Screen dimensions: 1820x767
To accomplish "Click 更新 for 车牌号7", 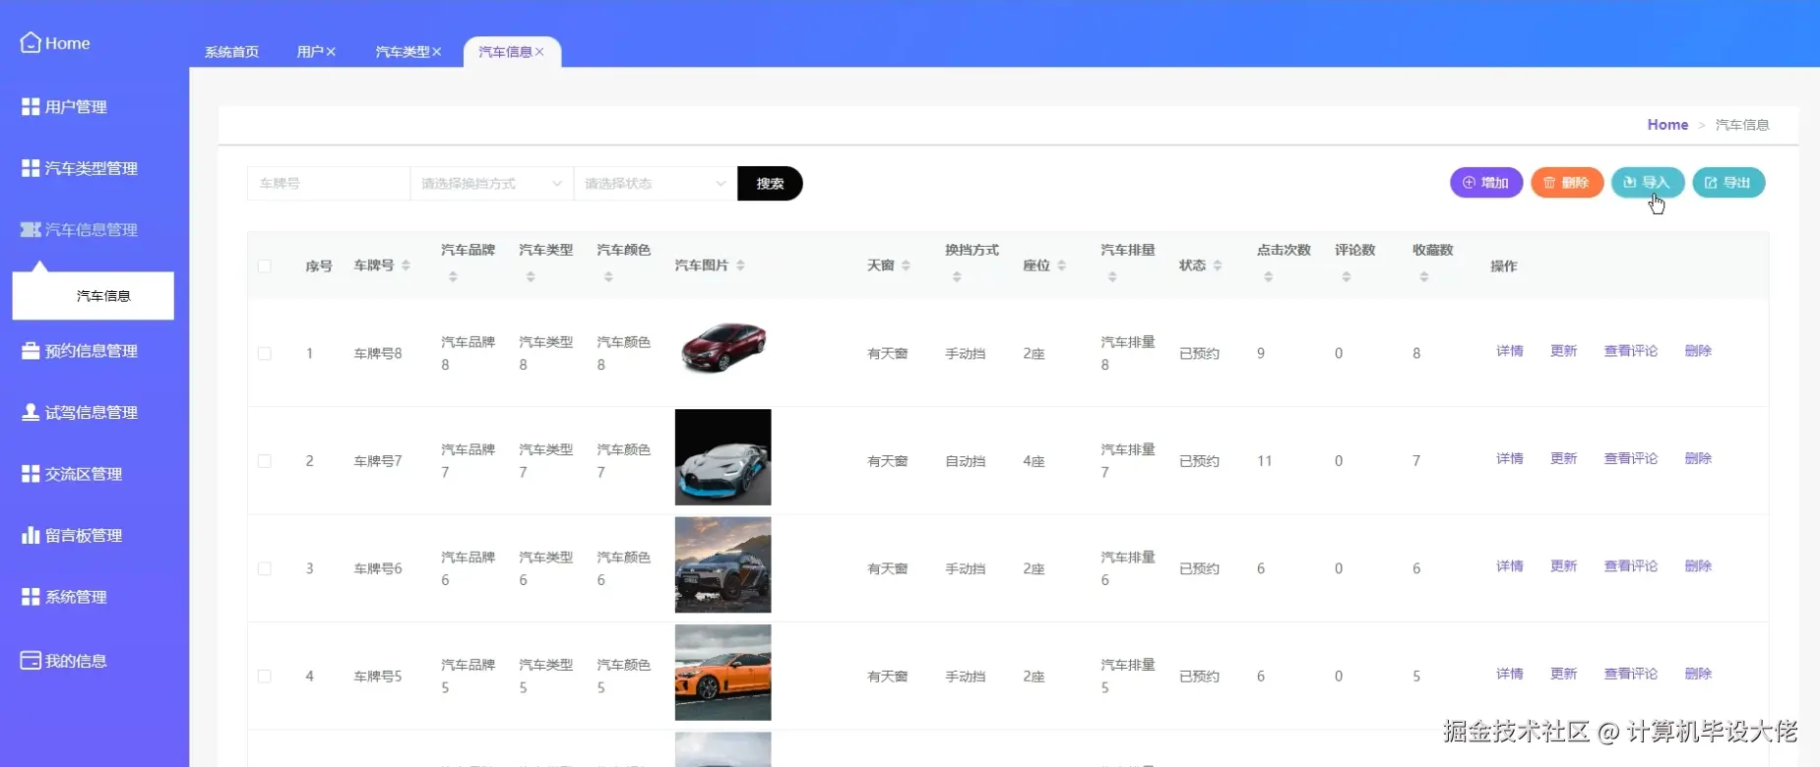I will click(x=1564, y=458).
